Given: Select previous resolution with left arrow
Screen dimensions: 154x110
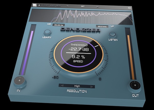Looking at the screenshot, I should pos(62,85).
